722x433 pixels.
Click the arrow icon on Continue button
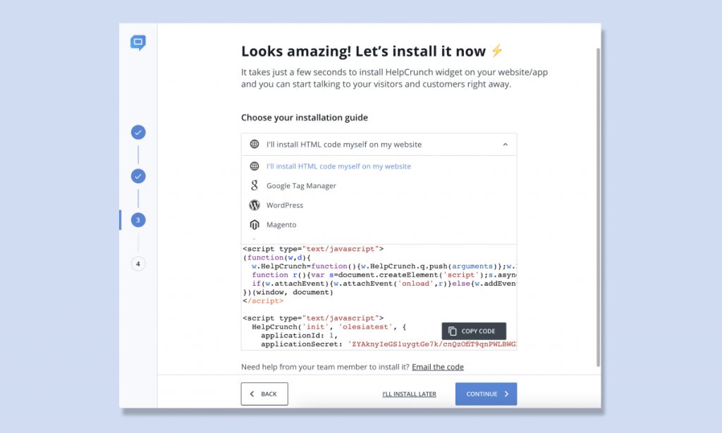click(x=506, y=394)
